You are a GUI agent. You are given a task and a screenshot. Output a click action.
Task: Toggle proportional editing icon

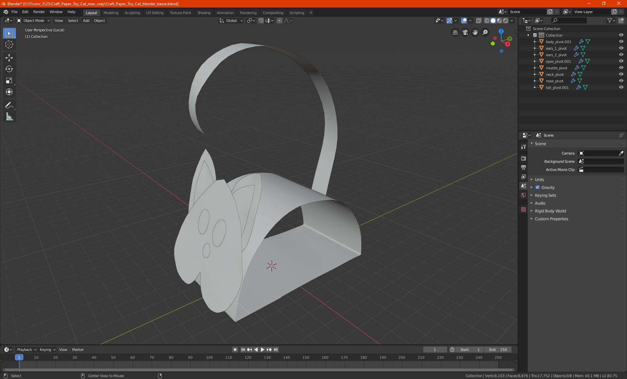280,21
